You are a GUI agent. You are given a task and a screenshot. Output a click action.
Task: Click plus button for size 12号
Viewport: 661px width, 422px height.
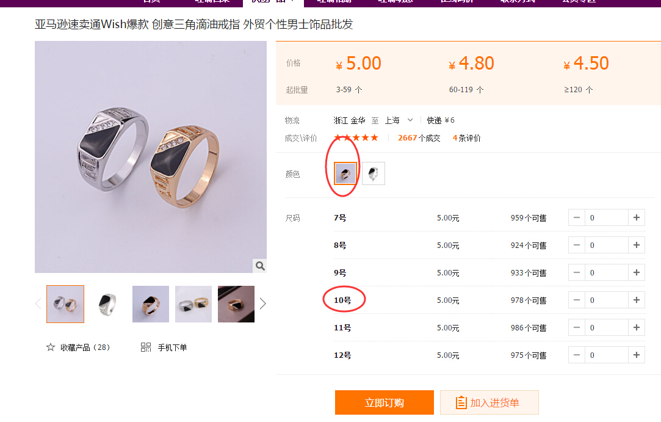637,355
